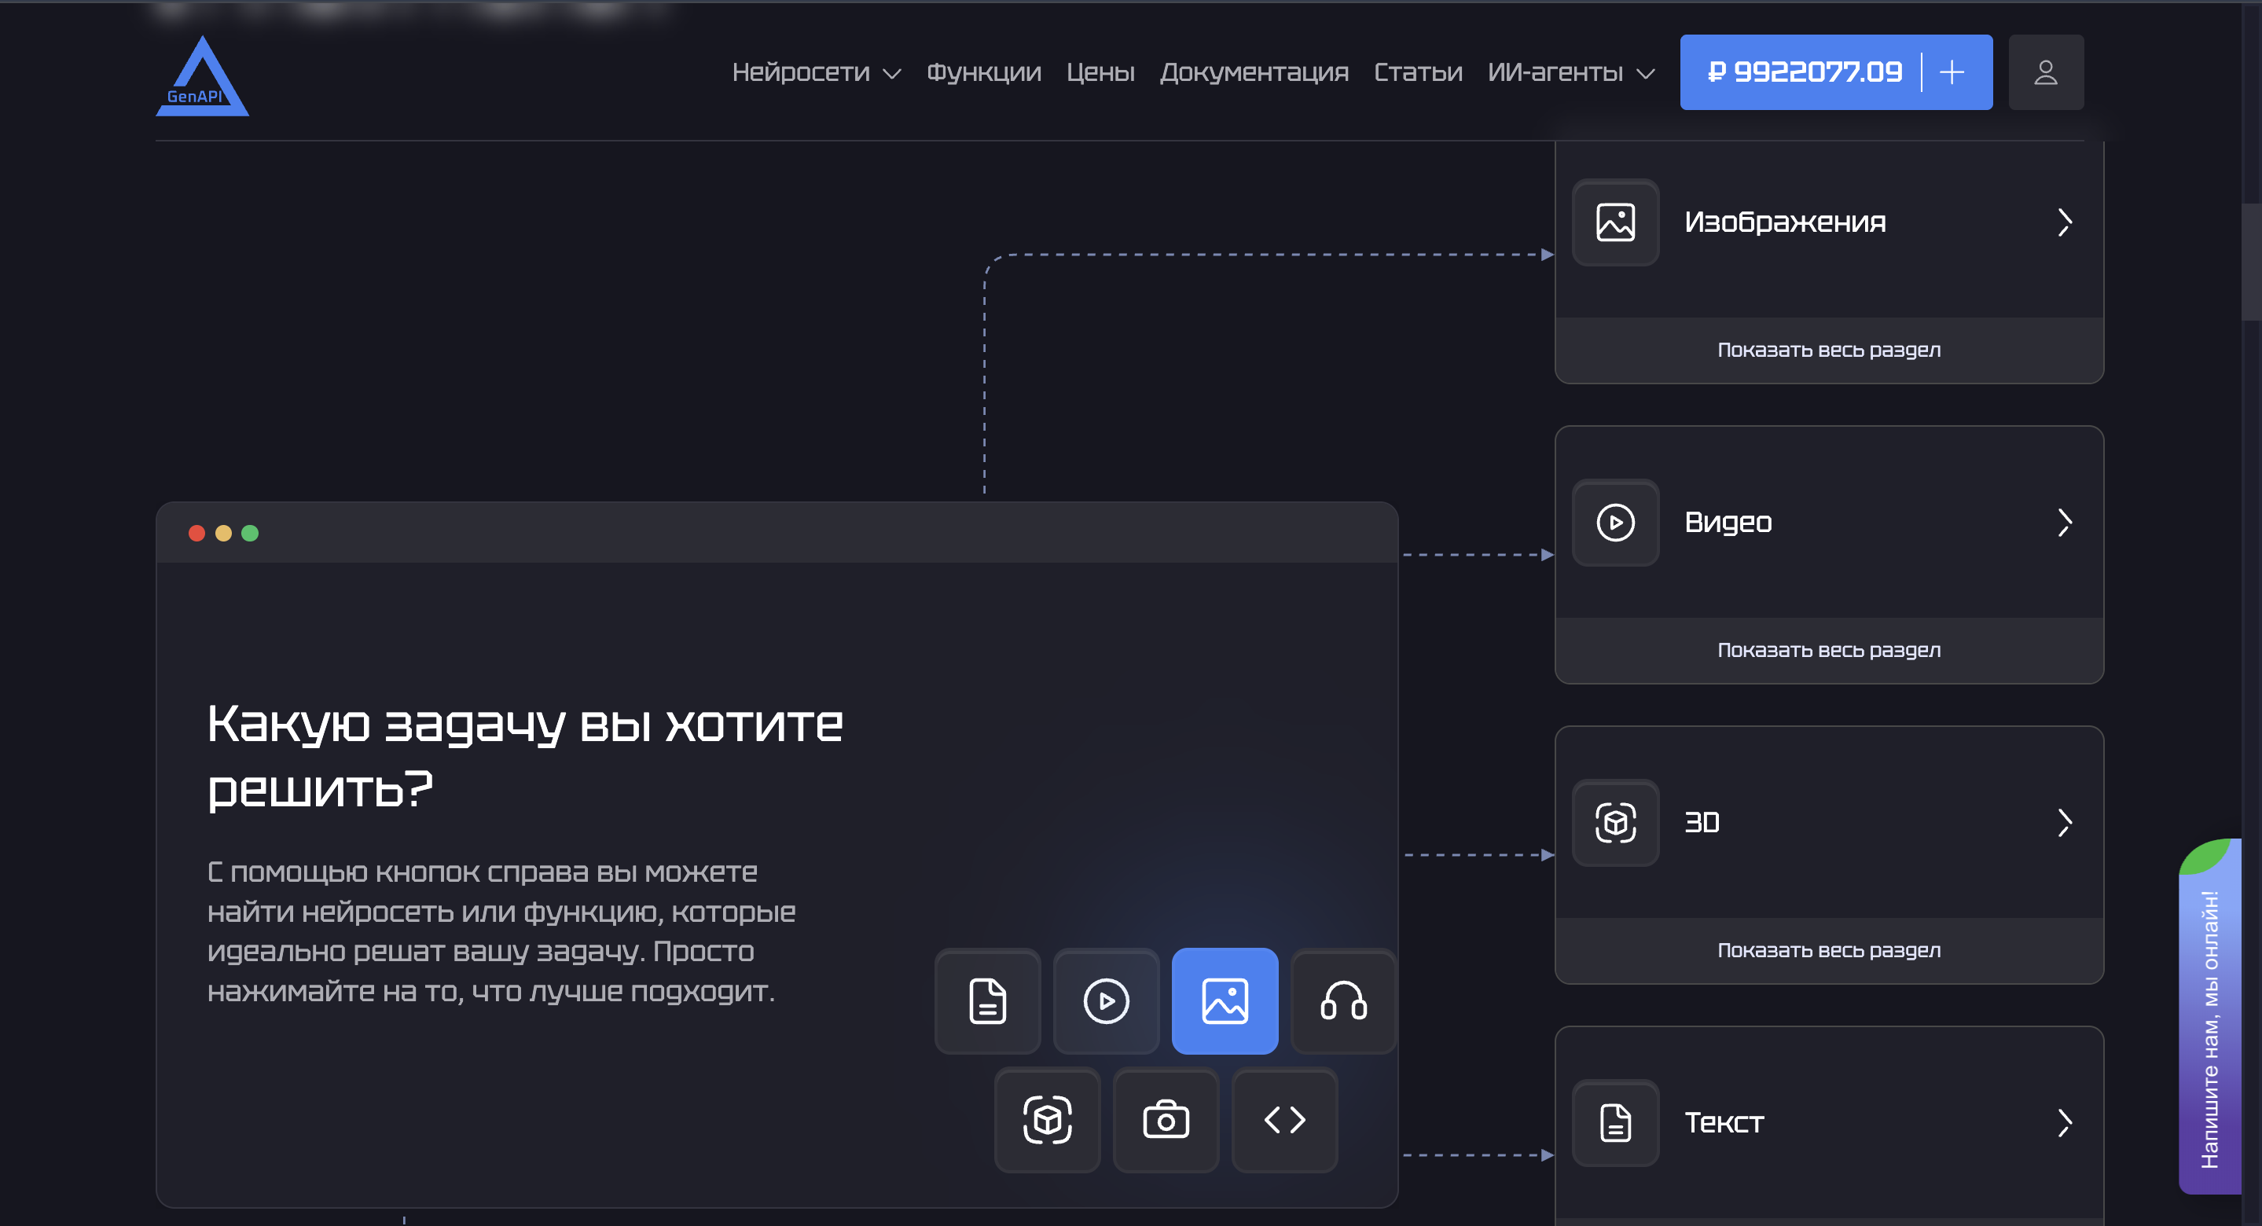
Task: Click the Изображения card image icon
Action: pos(1615,222)
